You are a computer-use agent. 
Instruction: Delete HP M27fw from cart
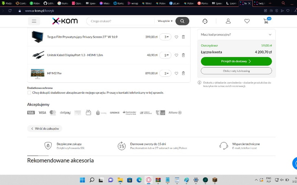[x=183, y=73]
